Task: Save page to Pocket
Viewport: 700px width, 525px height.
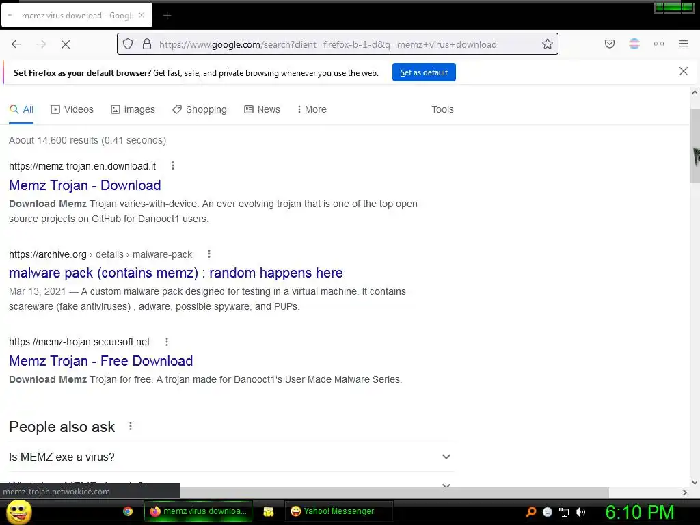Action: click(x=610, y=44)
